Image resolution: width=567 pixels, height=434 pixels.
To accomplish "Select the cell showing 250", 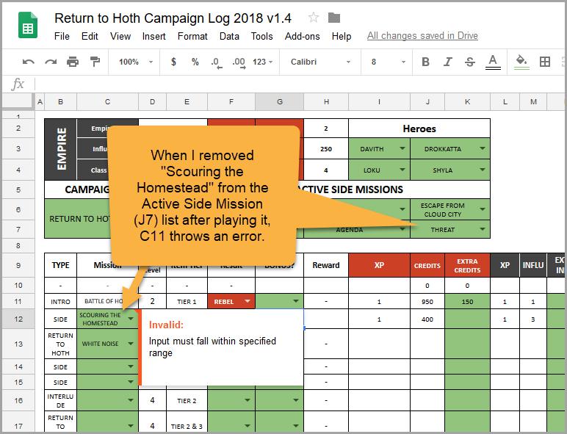I will pos(326,148).
